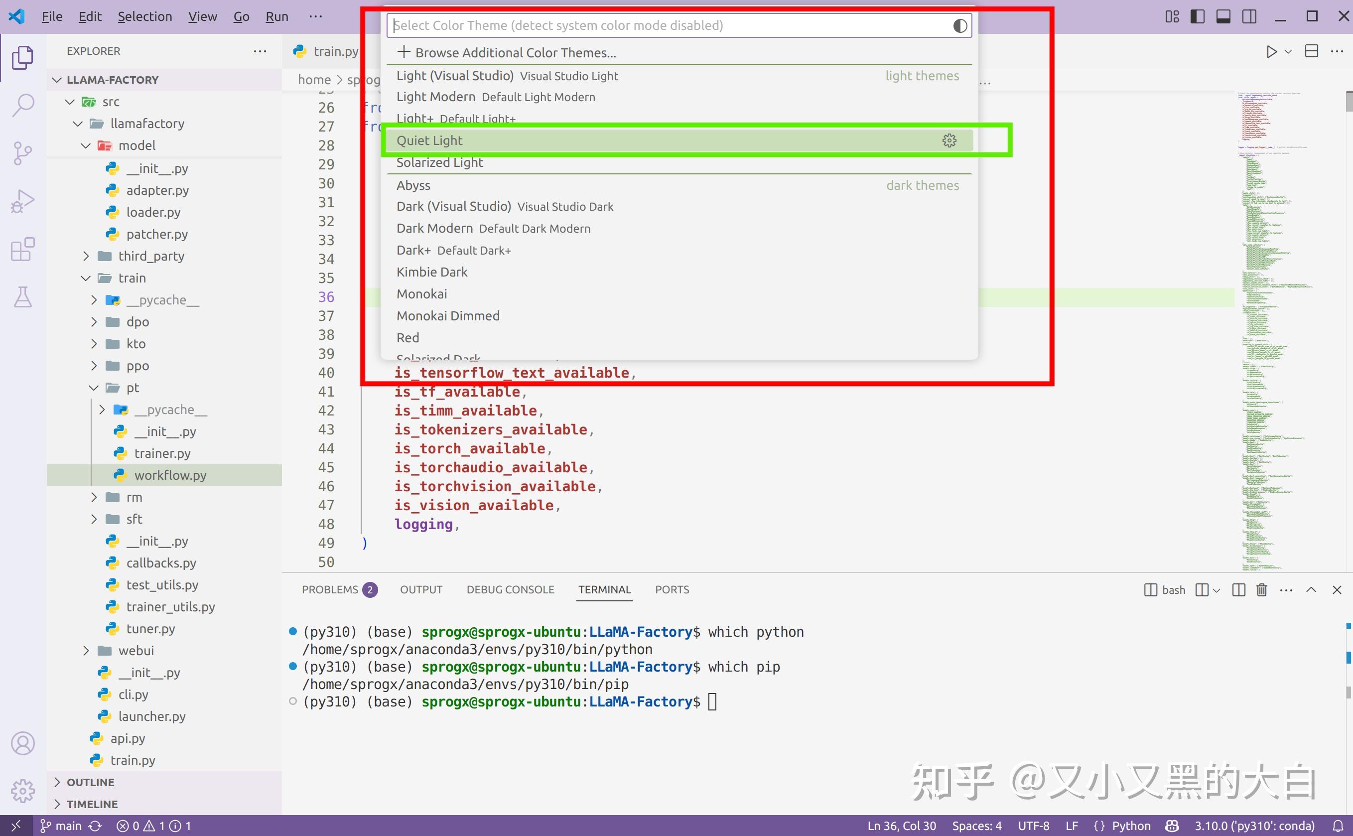Click the settings gear beside Quiet Light
Viewport: 1353px width, 836px height.
pos(949,140)
